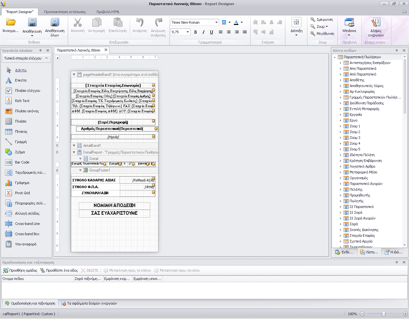Screen dimensions: 409x319
Task: Click the font size input box
Action: pyautogui.click(x=178, y=32)
